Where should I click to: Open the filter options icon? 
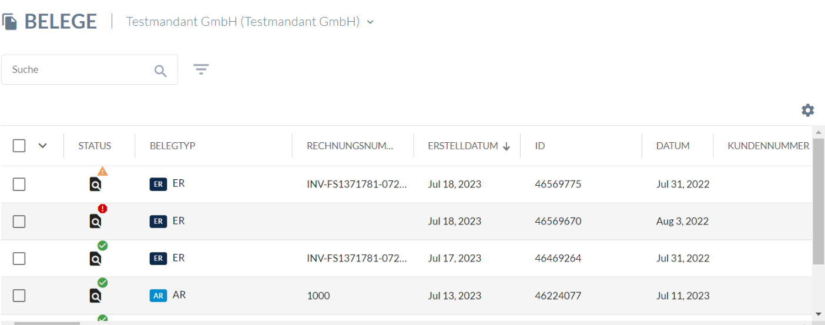coord(202,70)
